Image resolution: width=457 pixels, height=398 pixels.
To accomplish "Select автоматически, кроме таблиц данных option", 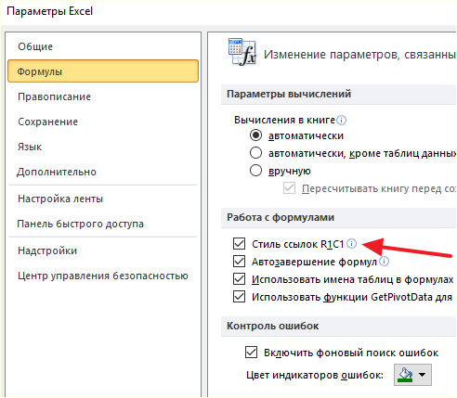I will click(255, 153).
